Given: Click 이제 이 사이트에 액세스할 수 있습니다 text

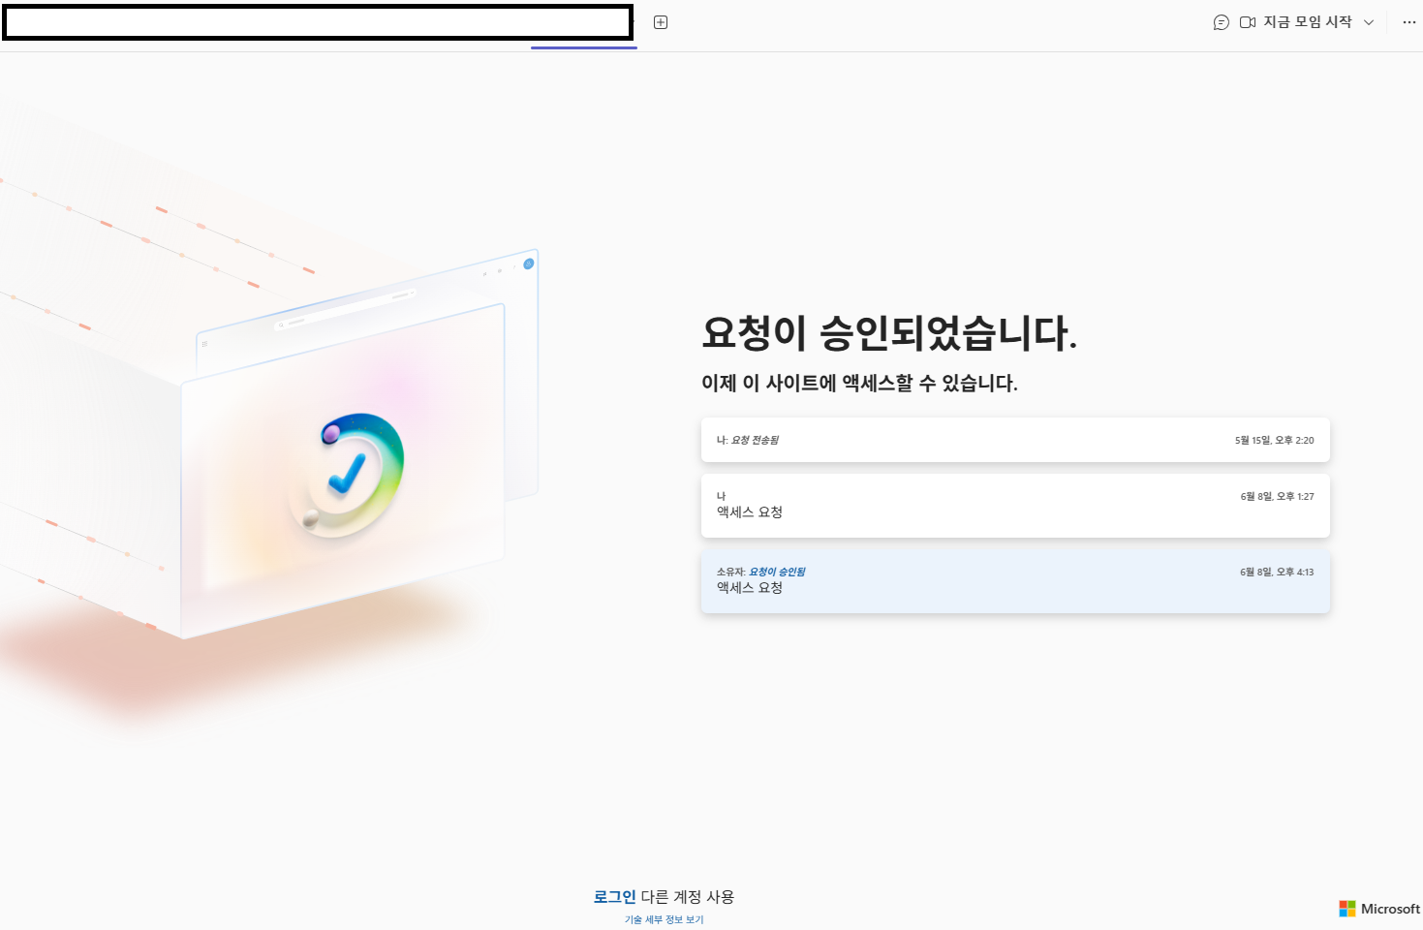Looking at the screenshot, I should coord(859,384).
